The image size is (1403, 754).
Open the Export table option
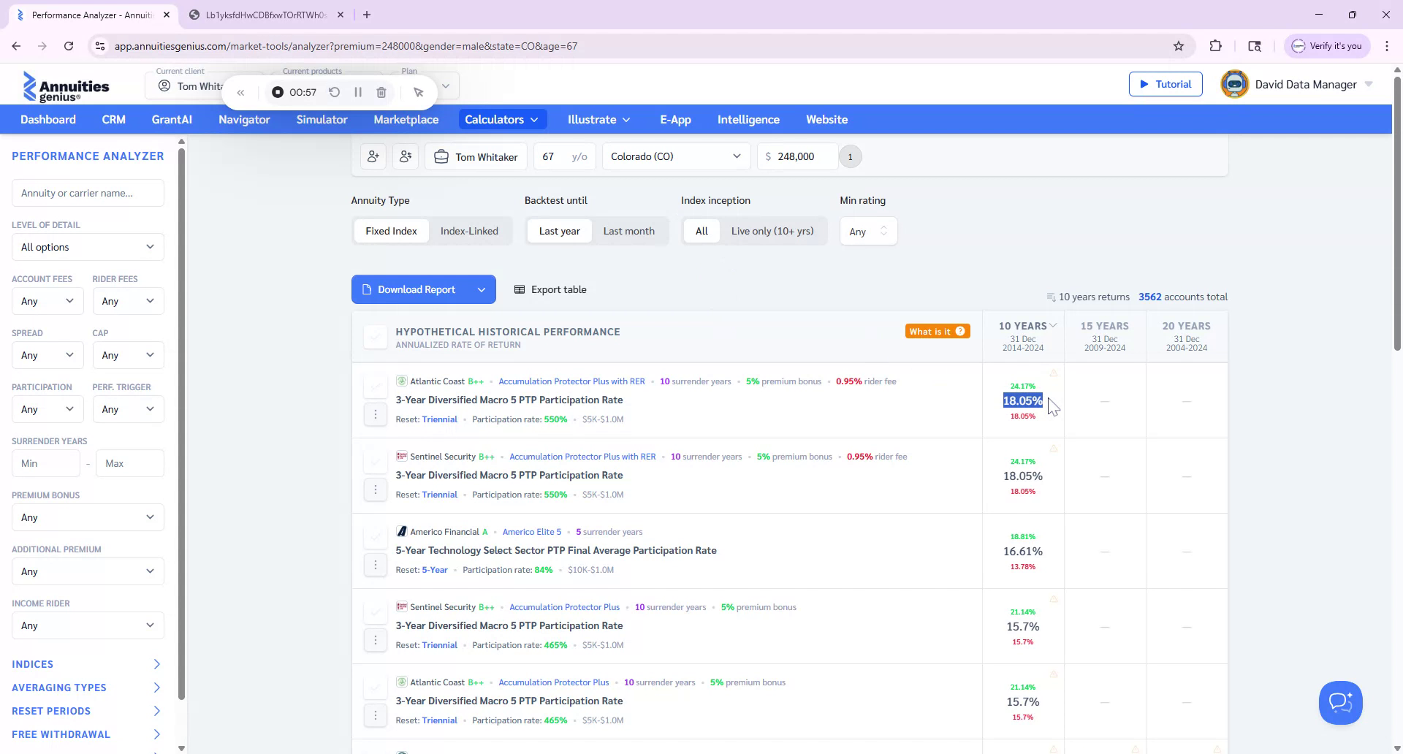550,289
